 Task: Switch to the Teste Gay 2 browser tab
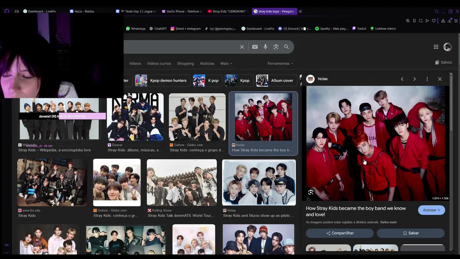136,11
